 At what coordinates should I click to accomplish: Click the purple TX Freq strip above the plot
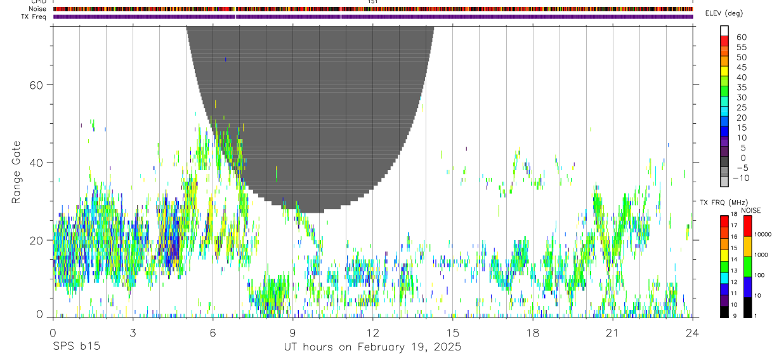point(373,17)
